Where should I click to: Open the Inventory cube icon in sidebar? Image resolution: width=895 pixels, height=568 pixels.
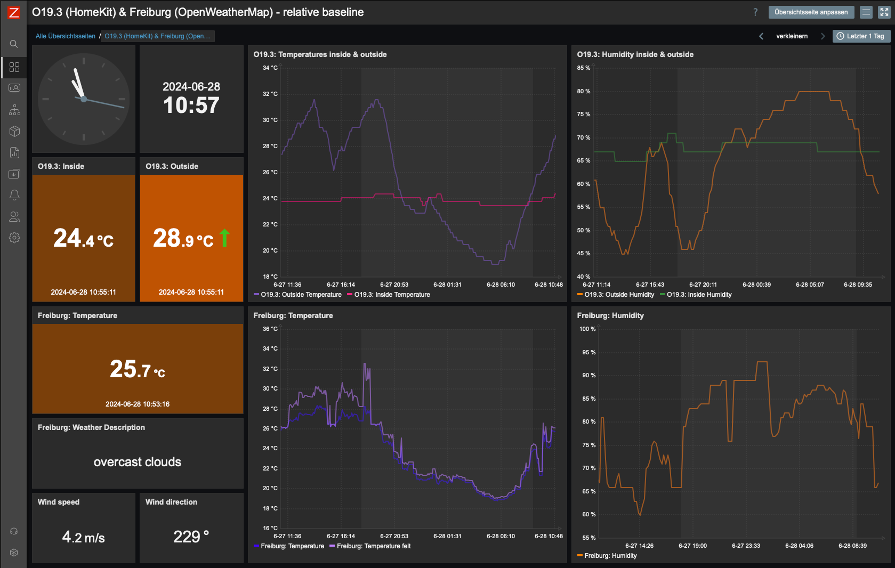coord(14,131)
